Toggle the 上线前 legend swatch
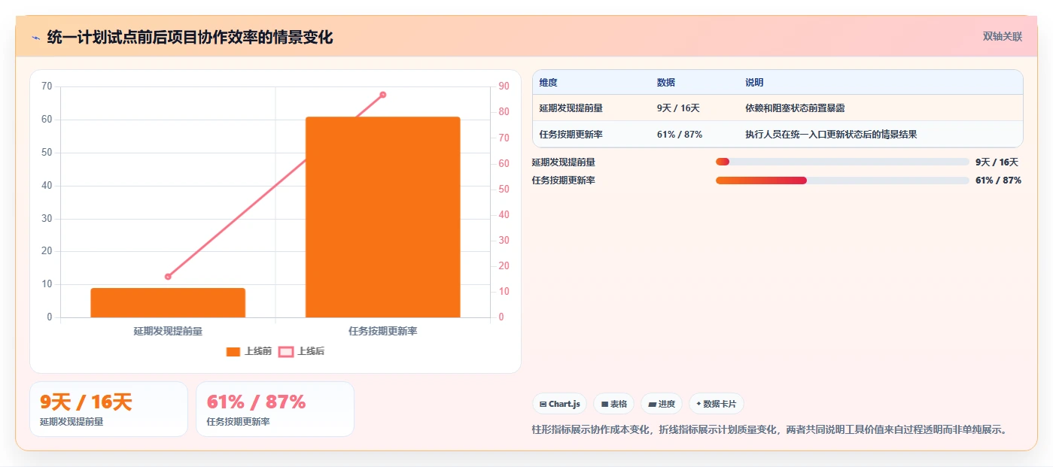Viewport: 1053px width, 467px height. pyautogui.click(x=233, y=351)
